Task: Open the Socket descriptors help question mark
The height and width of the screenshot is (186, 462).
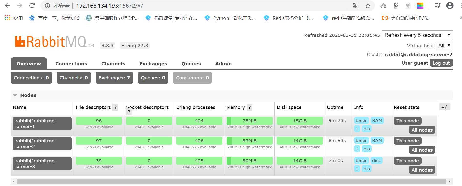Action: (x=129, y=112)
